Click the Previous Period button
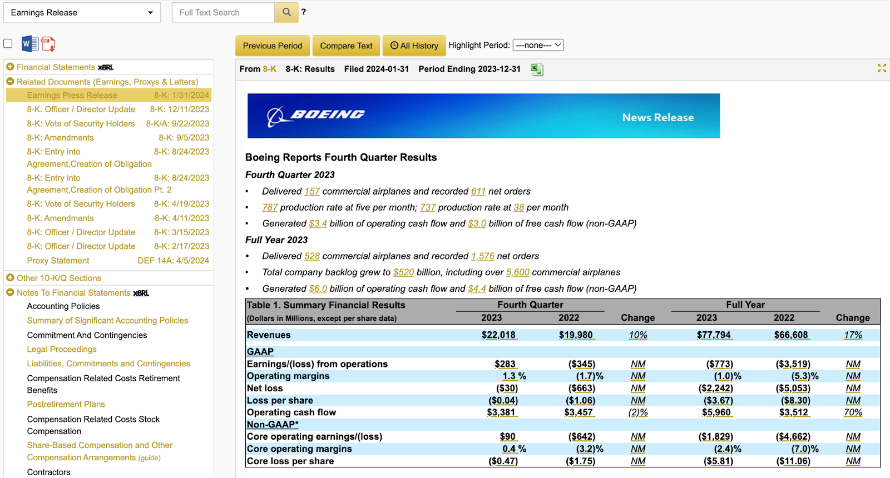Viewport: 890px width, 478px height. (x=273, y=46)
